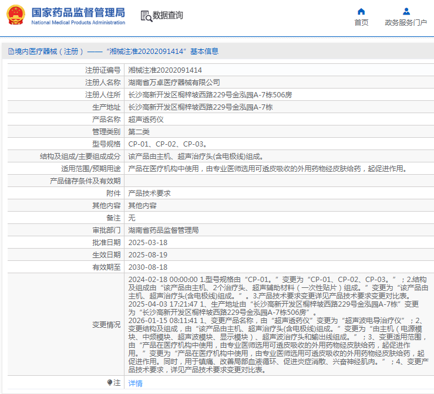Open 政务服务门户 from the top navigation
Viewport: 434px width, 394px height.
coord(406,23)
